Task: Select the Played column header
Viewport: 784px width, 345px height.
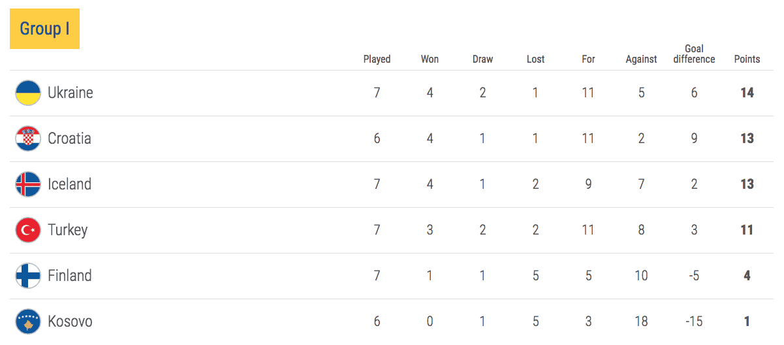Action: click(377, 59)
